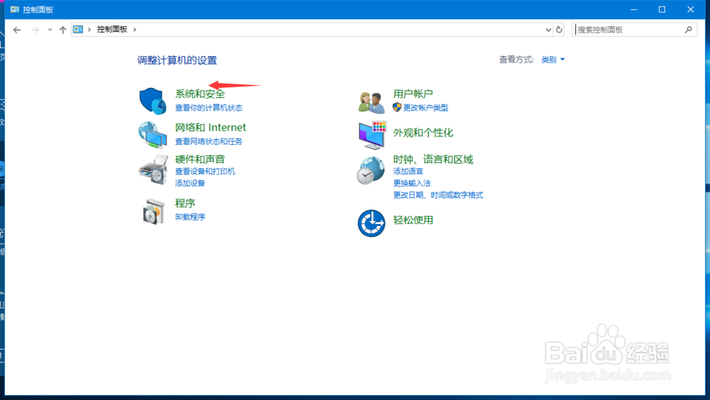Open the 硬件和声音 printer icon
710x400 pixels.
coord(153,169)
